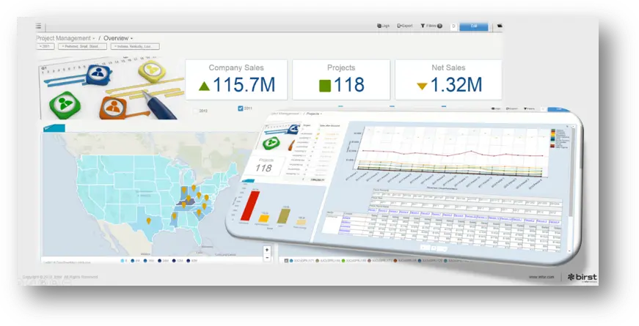Click the lightest blue map legend dot
639x326 pixels.
coord(123,261)
